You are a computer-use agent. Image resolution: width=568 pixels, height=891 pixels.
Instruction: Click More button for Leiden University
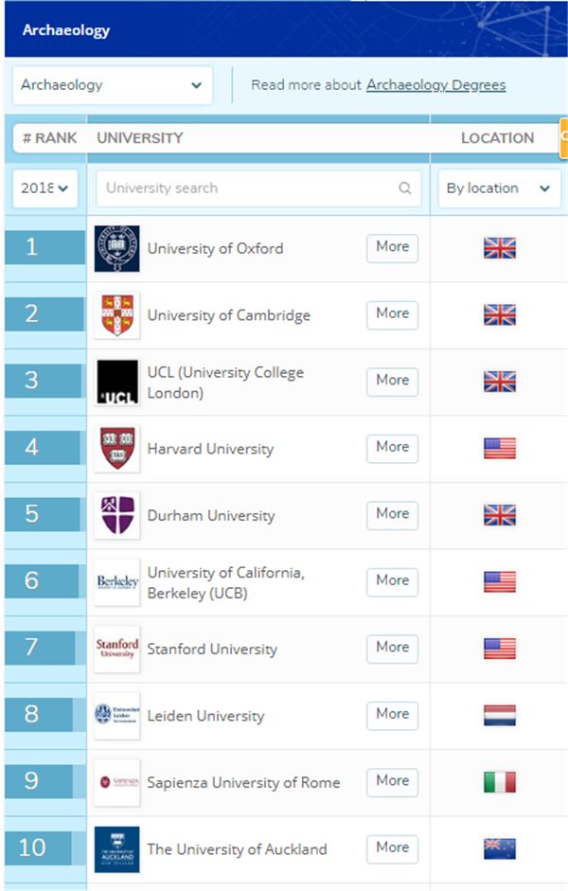pyautogui.click(x=393, y=715)
